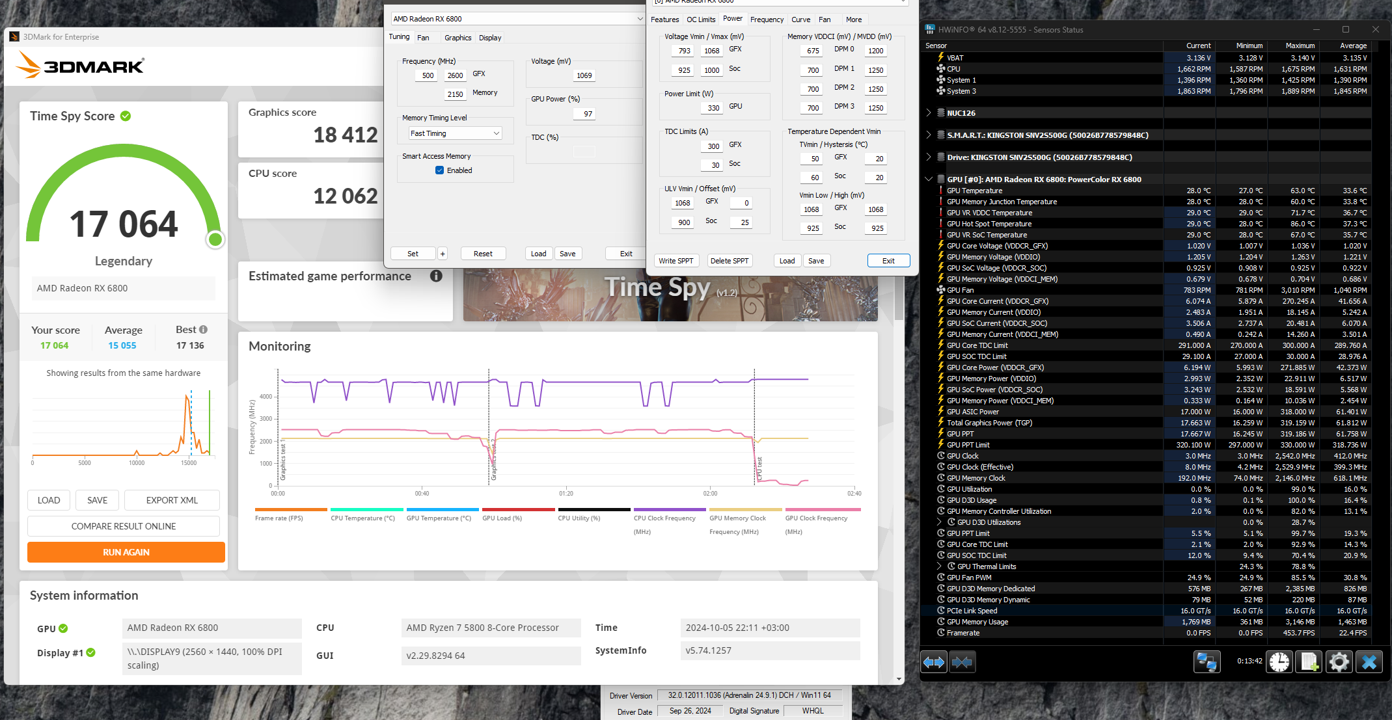Open Memory Timing Level dropdown
Screen dimensions: 1392x720
pos(455,133)
